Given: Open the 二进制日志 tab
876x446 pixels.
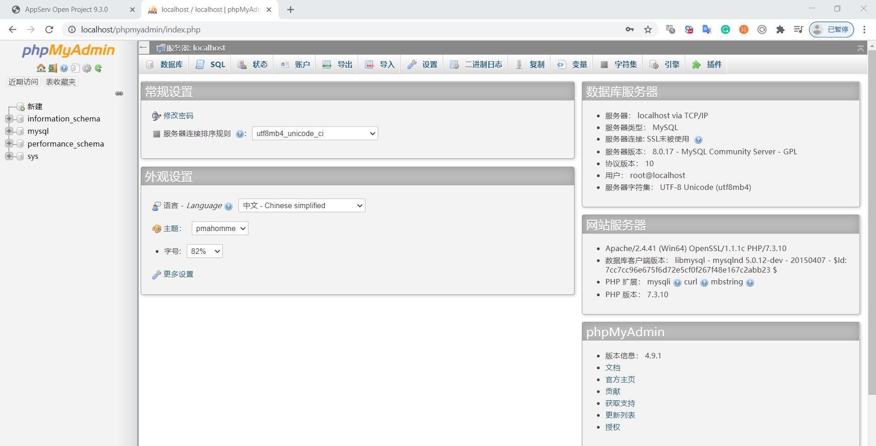Looking at the screenshot, I should point(476,64).
